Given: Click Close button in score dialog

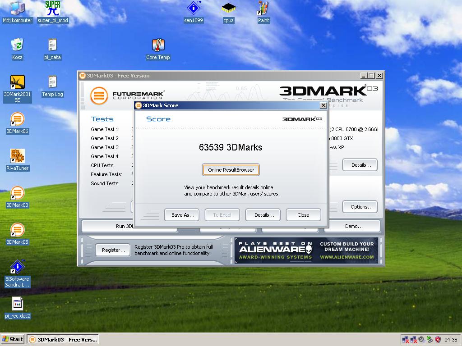Looking at the screenshot, I should click(x=303, y=215).
